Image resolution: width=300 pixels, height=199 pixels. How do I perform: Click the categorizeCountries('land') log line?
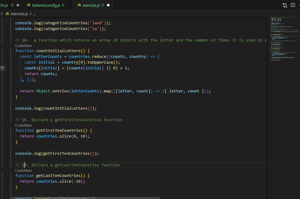(x=63, y=23)
